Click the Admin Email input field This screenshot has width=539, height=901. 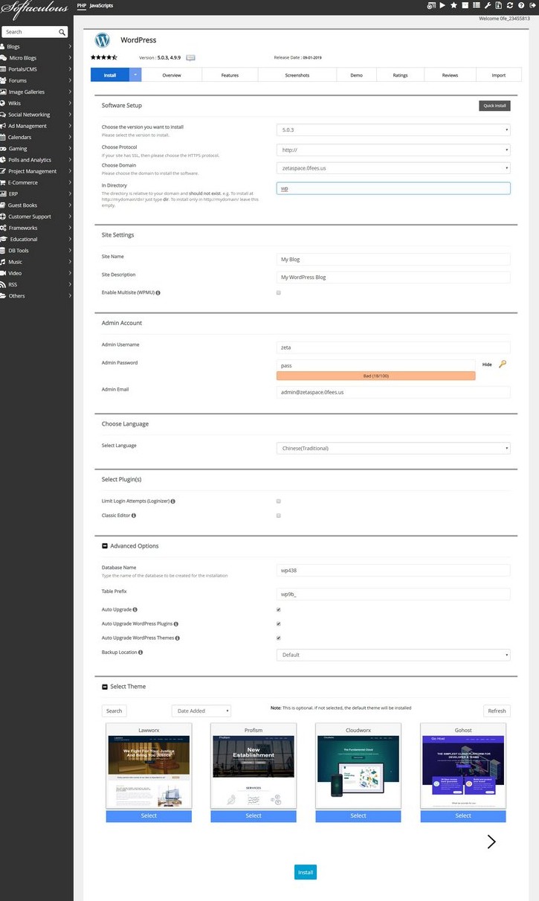[393, 391]
